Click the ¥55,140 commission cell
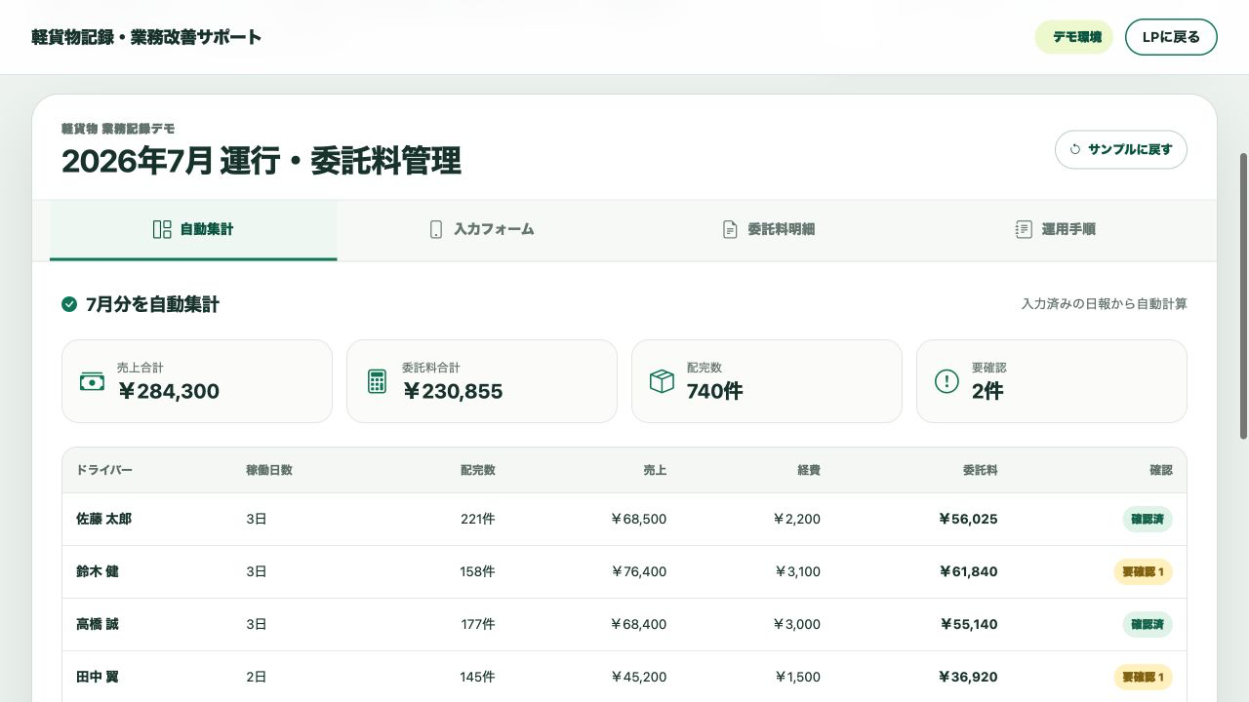The height and width of the screenshot is (702, 1249). pyautogui.click(x=969, y=624)
